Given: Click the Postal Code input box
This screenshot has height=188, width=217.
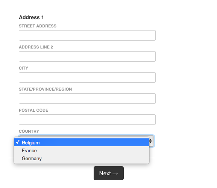Looking at the screenshot, I should [x=87, y=120].
